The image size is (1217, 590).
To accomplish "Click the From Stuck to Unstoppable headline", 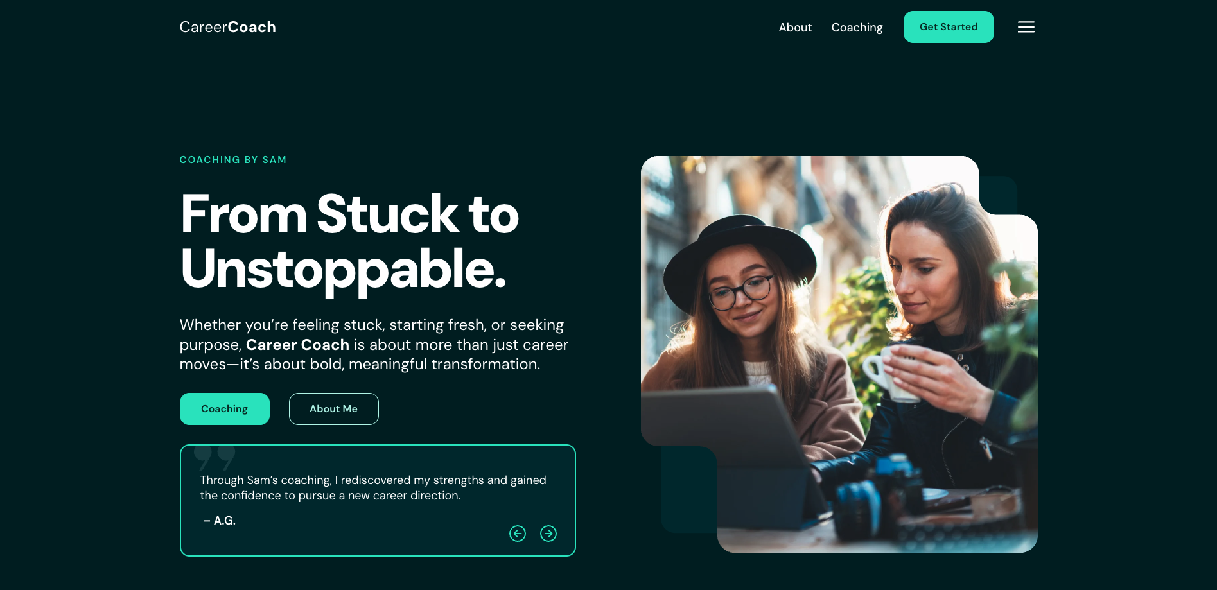I will 349,241.
